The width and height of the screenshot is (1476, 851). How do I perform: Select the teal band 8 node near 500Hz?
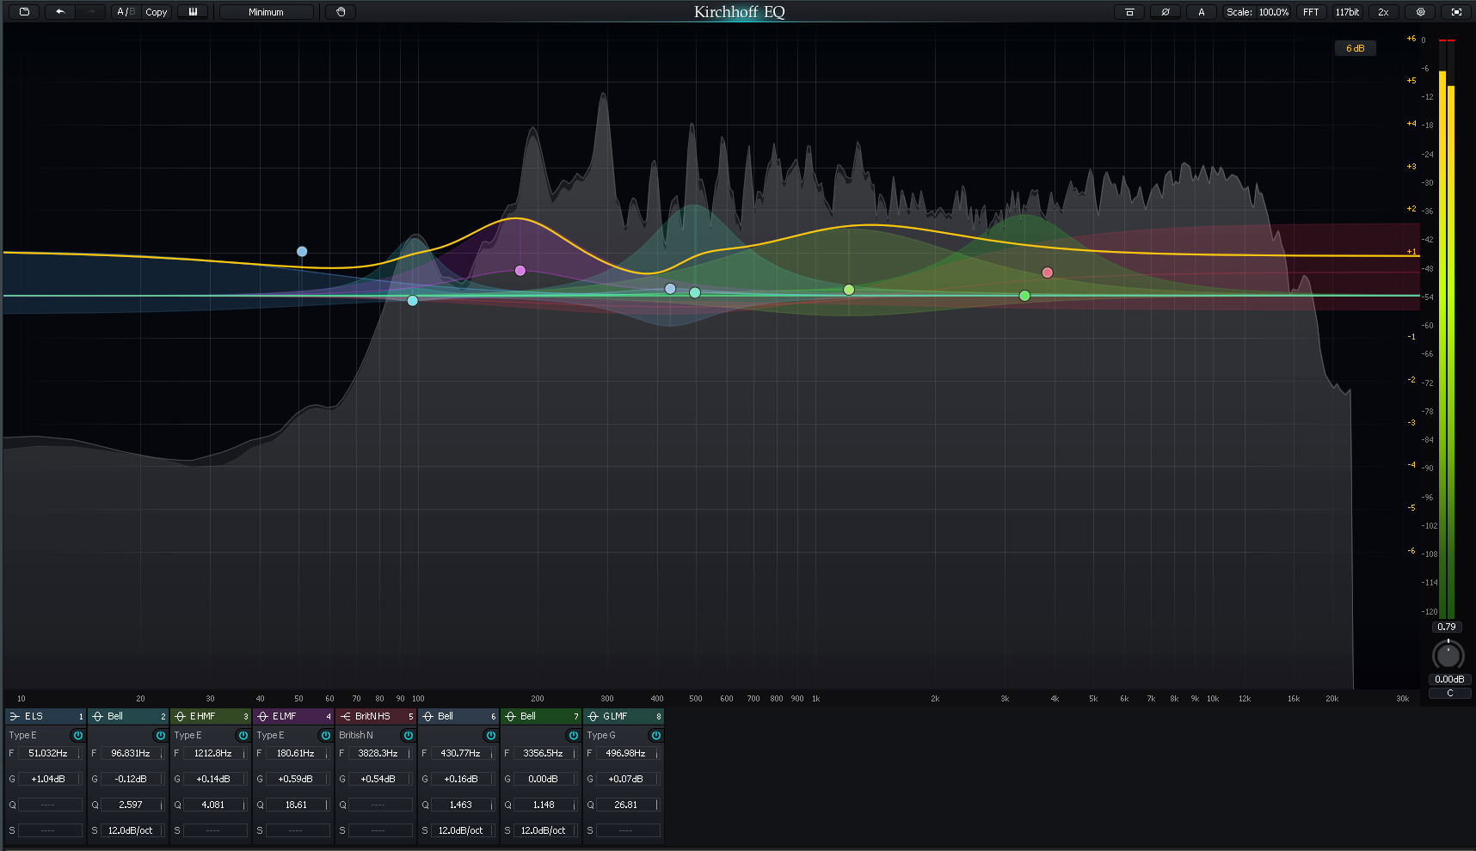tap(695, 293)
